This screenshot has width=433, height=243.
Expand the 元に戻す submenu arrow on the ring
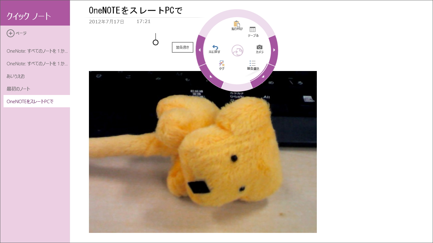pos(200,50)
